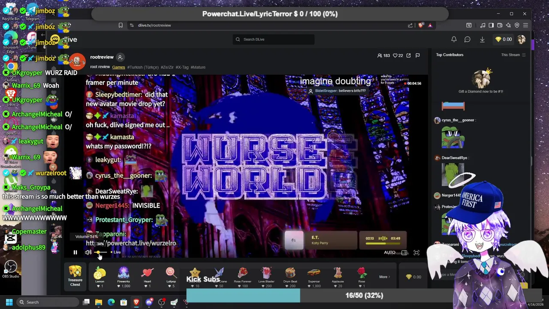The image size is (549, 309).
Task: Send a Rose gift
Action: click(x=362, y=277)
